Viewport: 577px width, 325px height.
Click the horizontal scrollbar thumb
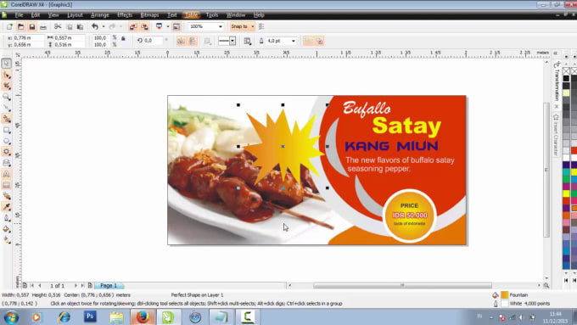pyautogui.click(x=402, y=285)
